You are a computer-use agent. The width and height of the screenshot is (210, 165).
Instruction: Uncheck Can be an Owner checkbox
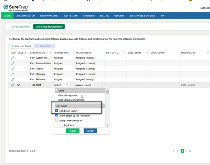pyautogui.click(x=57, y=111)
